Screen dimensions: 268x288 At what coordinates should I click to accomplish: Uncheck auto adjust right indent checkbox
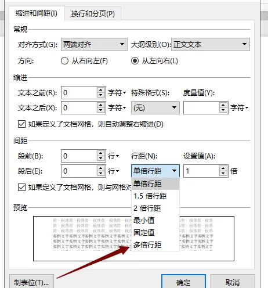point(21,124)
